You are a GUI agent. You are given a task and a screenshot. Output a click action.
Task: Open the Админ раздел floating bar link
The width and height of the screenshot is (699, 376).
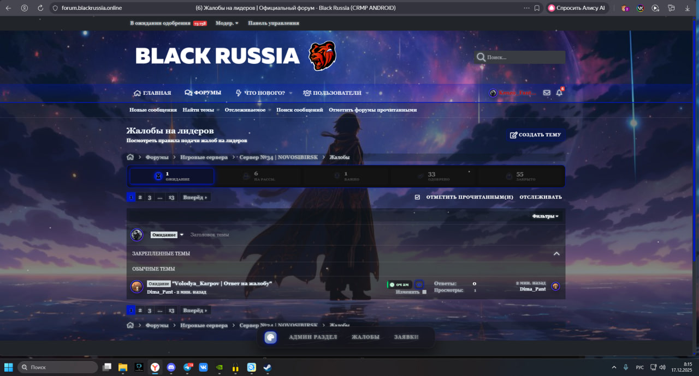[313, 337]
